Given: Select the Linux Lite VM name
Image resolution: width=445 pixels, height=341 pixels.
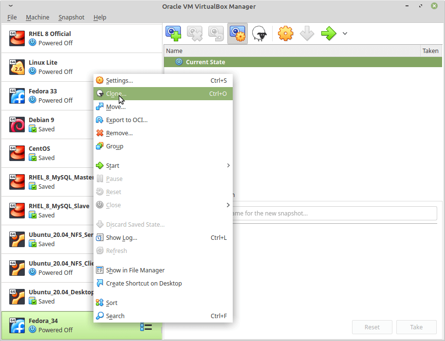Looking at the screenshot, I should (43, 62).
